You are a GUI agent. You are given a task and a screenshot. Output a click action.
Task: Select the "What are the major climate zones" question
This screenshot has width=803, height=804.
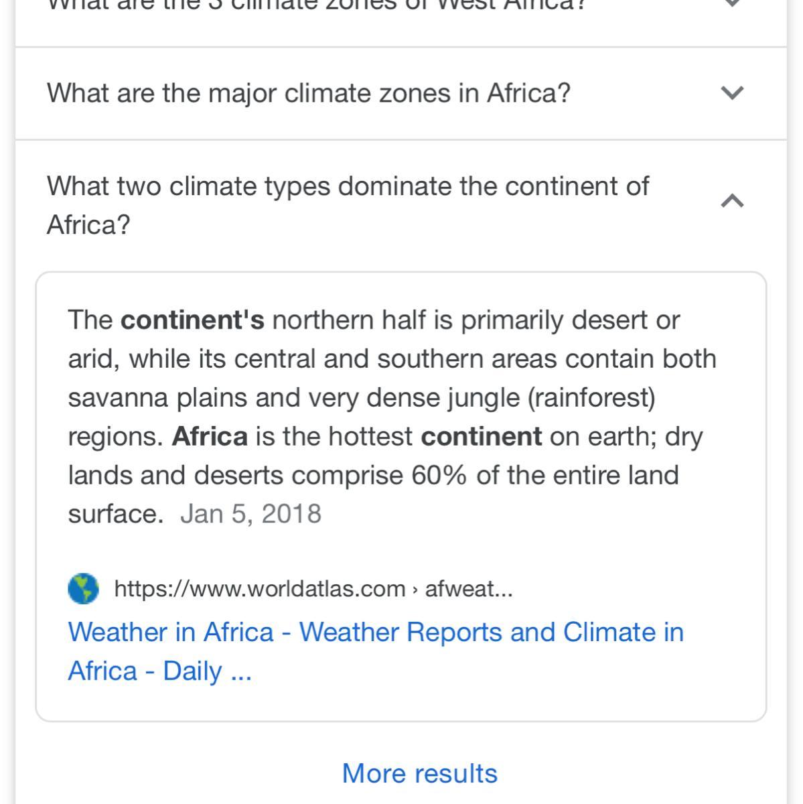tap(309, 92)
